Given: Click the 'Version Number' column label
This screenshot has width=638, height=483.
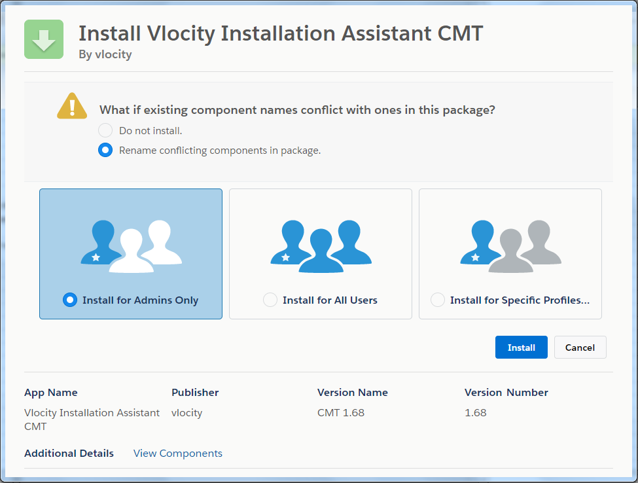Looking at the screenshot, I should pos(506,392).
